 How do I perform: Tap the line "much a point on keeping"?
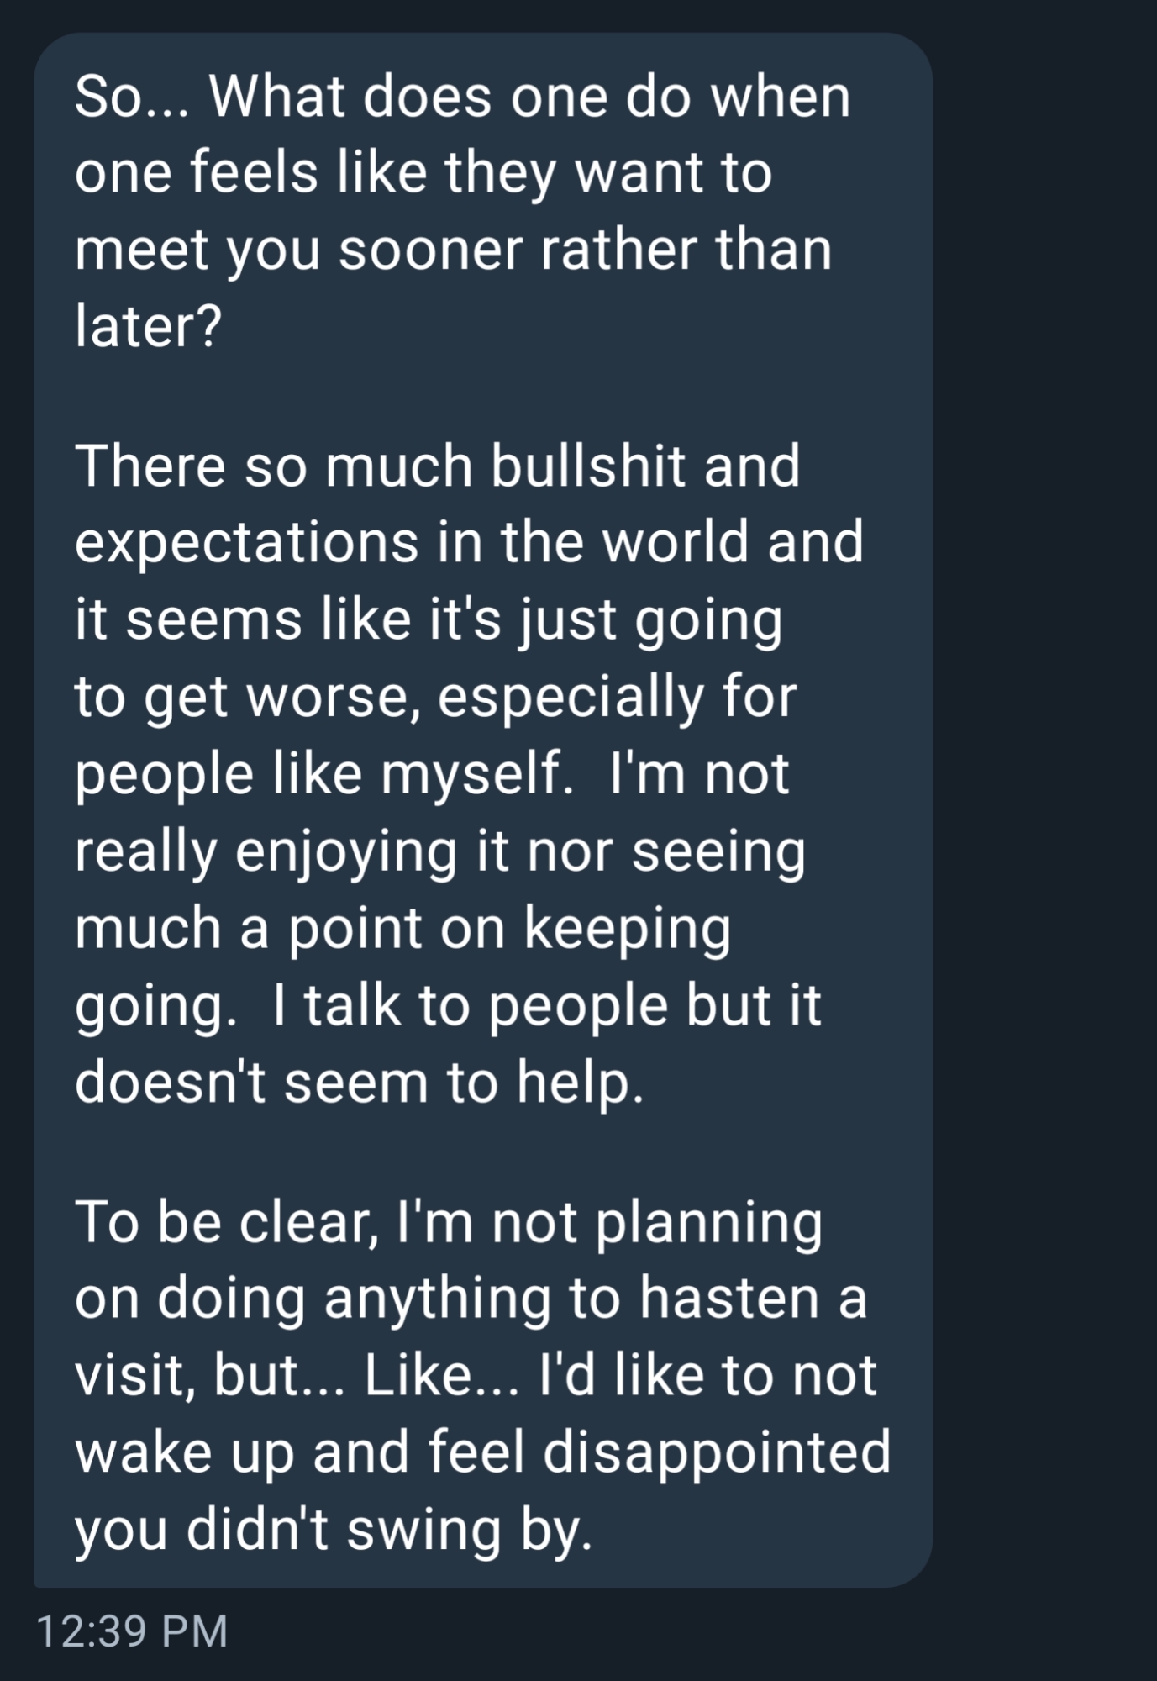pyautogui.click(x=402, y=928)
